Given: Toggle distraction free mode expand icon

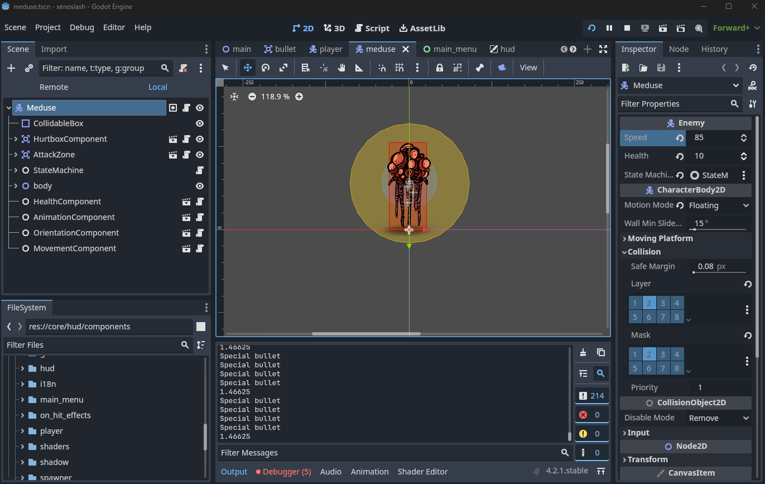Looking at the screenshot, I should click(x=603, y=49).
